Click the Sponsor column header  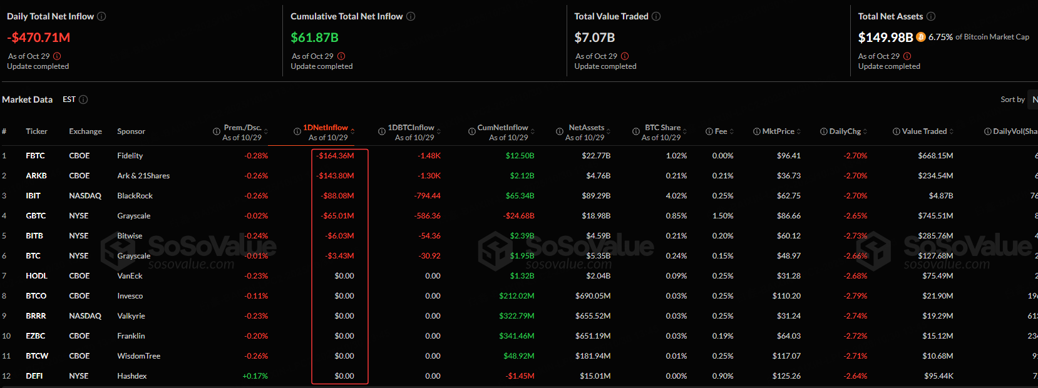(131, 131)
